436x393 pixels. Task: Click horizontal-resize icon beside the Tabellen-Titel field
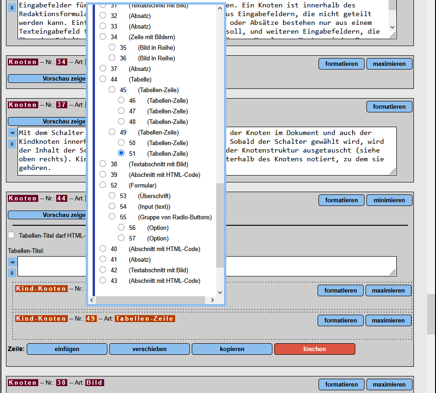(12, 262)
